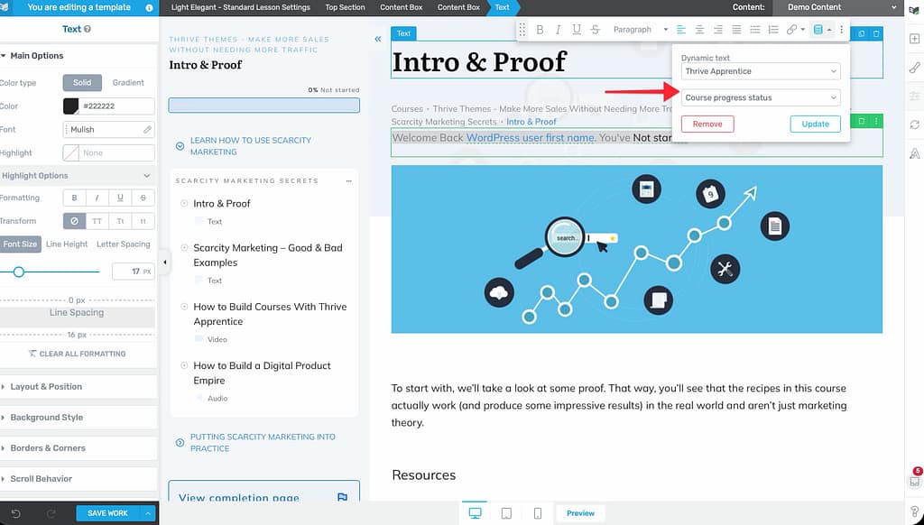Image resolution: width=924 pixels, height=525 pixels.
Task: Open the Course progress status dropdown
Action: click(760, 97)
